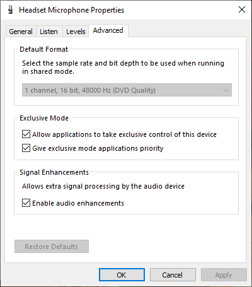Click the Restore Defaults button
The image size is (252, 287).
52,247
